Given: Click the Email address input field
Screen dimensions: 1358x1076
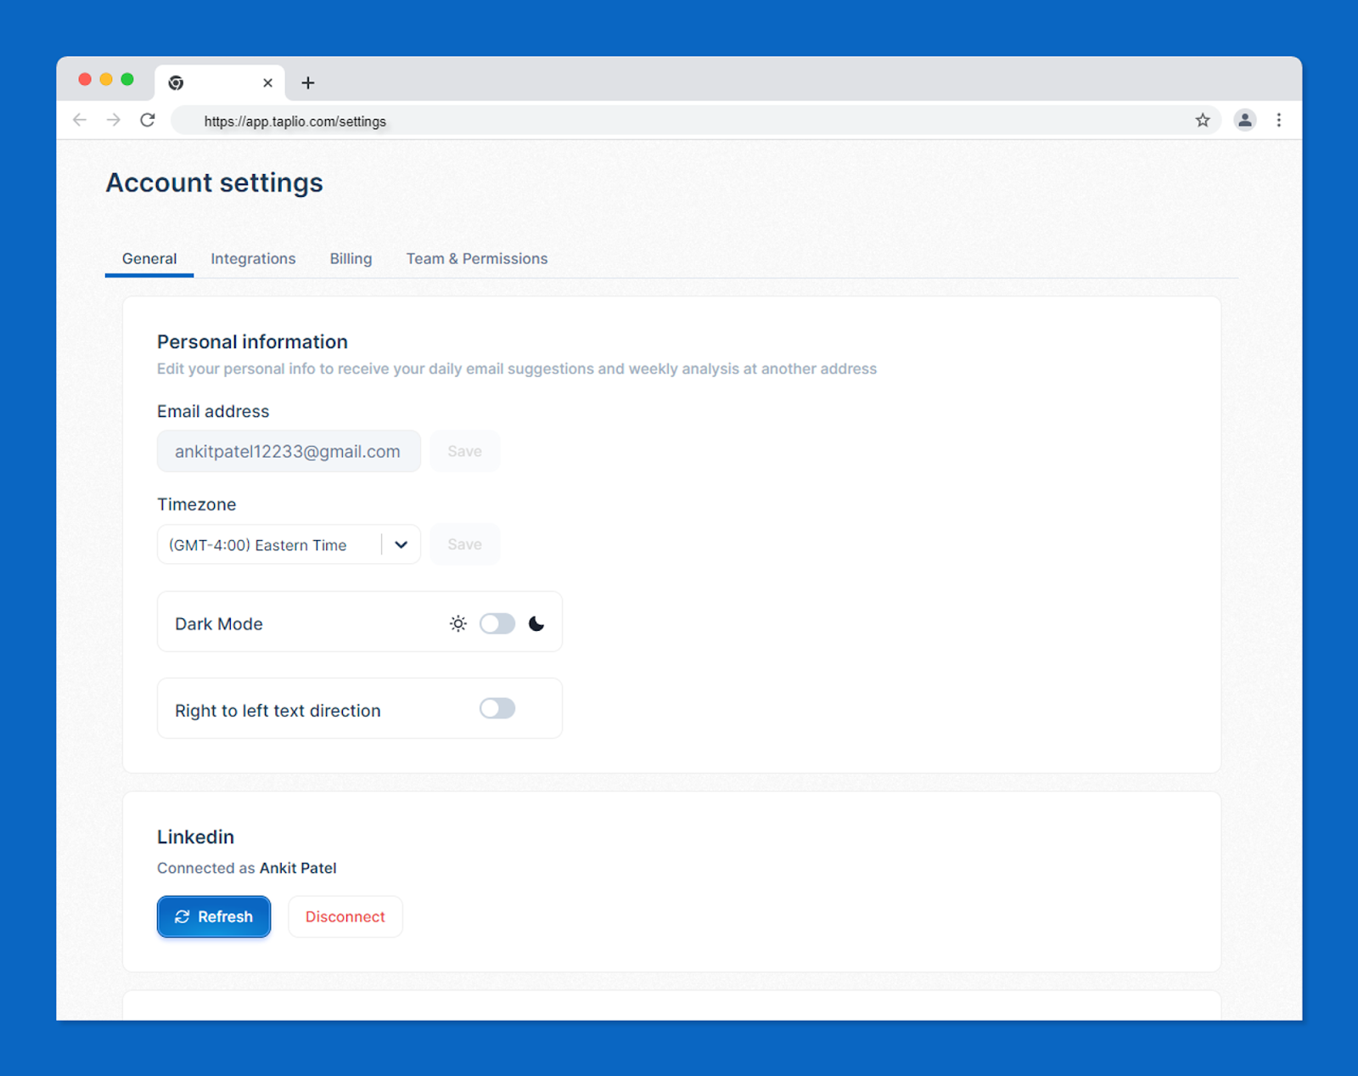Looking at the screenshot, I should coord(289,451).
